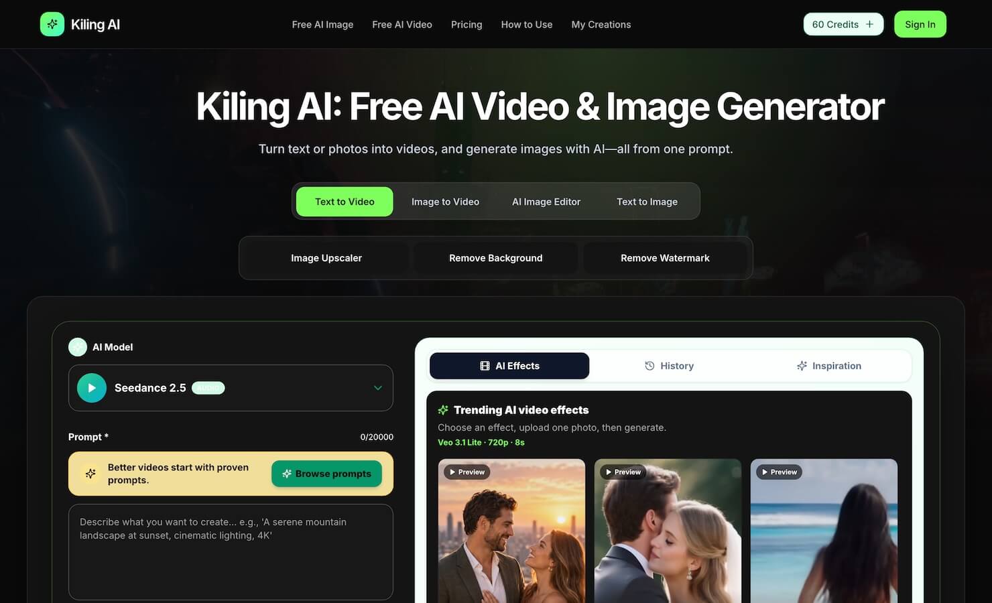This screenshot has width=992, height=603.
Task: Play preview on the wedding kiss thumbnail
Action: (623, 472)
